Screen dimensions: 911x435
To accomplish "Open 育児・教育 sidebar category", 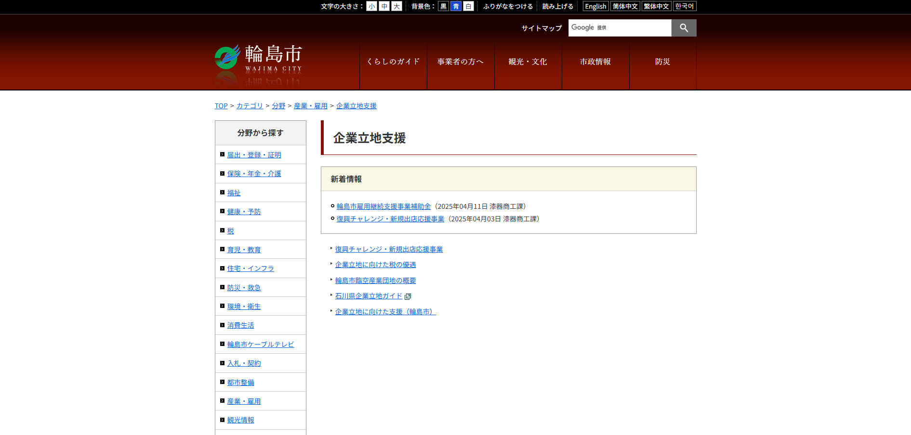I will click(x=244, y=250).
